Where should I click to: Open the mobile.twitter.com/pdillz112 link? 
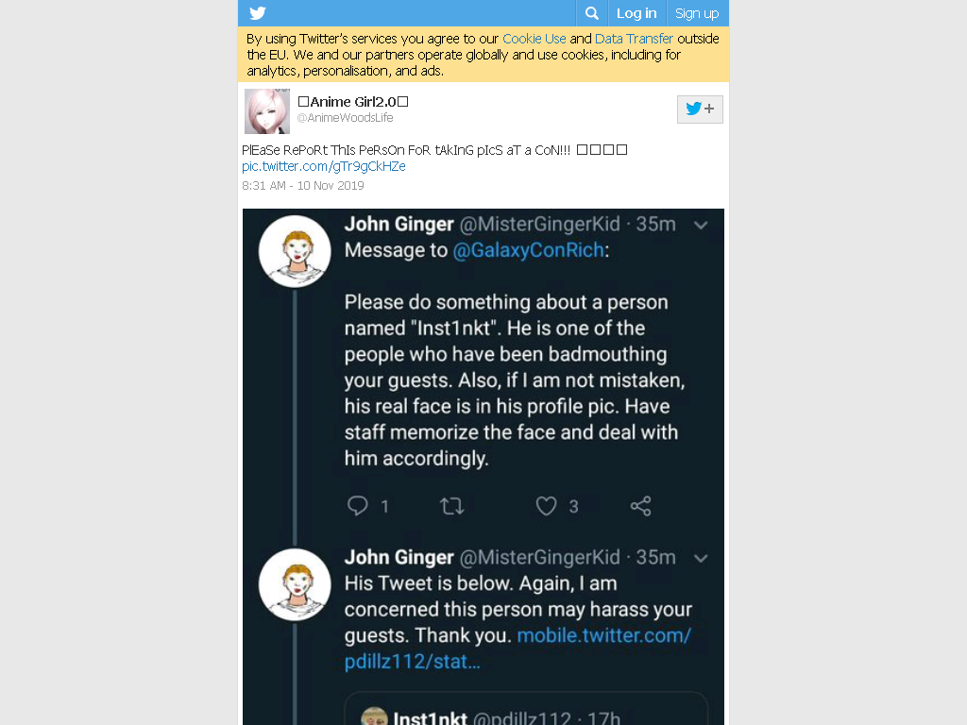click(x=517, y=649)
